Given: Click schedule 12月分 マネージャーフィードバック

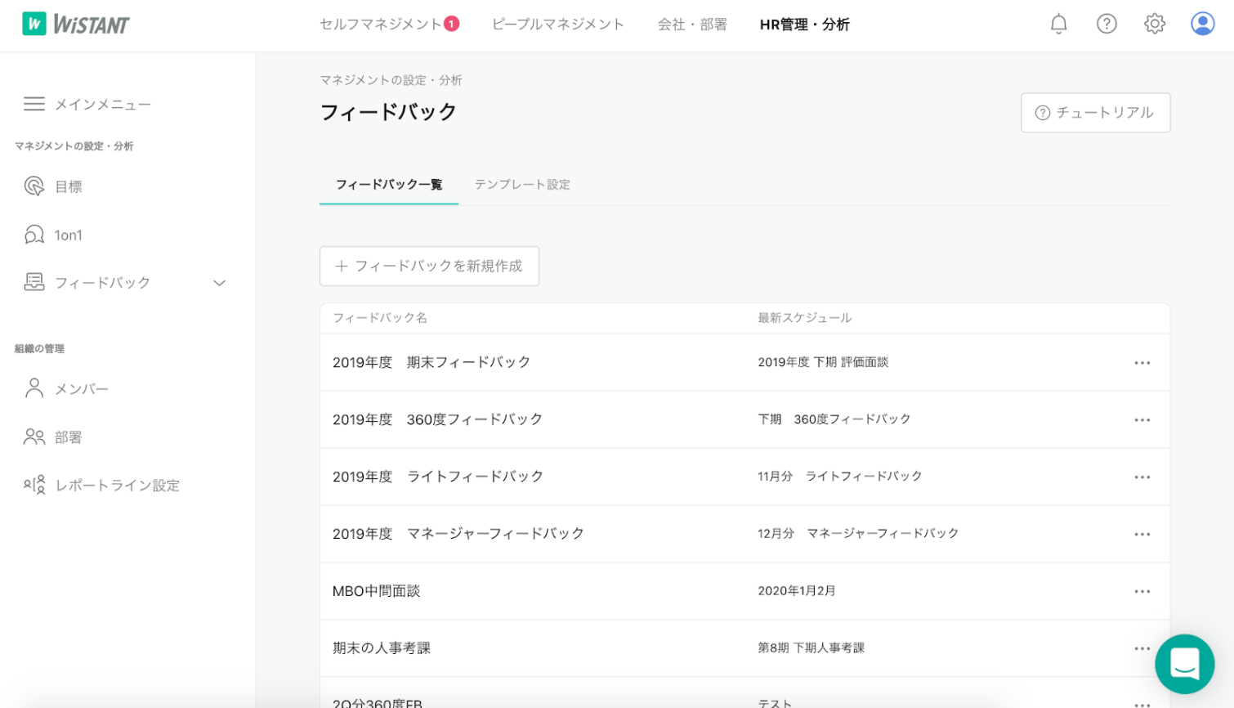Looking at the screenshot, I should tap(858, 533).
